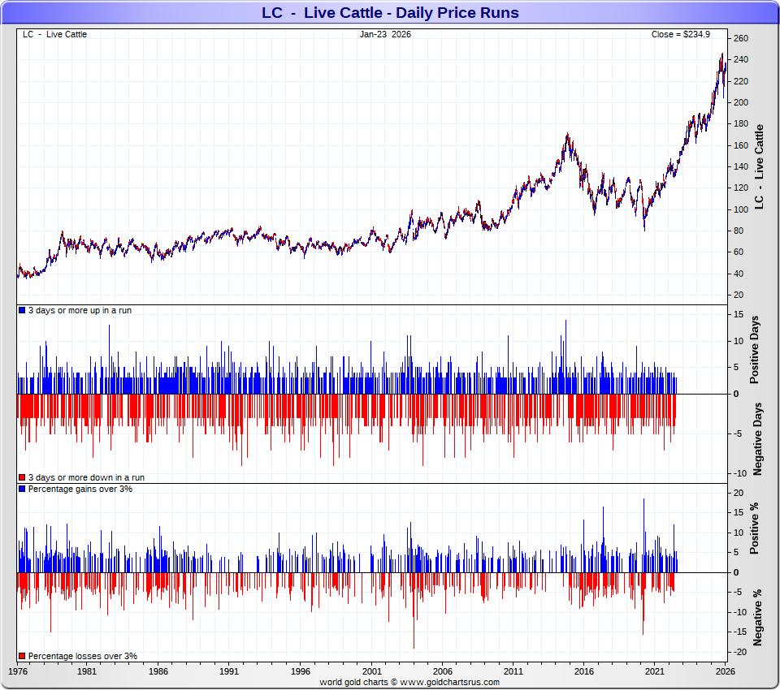
Task: Pick the 2011 marker on the time axis
Action: pyautogui.click(x=513, y=672)
